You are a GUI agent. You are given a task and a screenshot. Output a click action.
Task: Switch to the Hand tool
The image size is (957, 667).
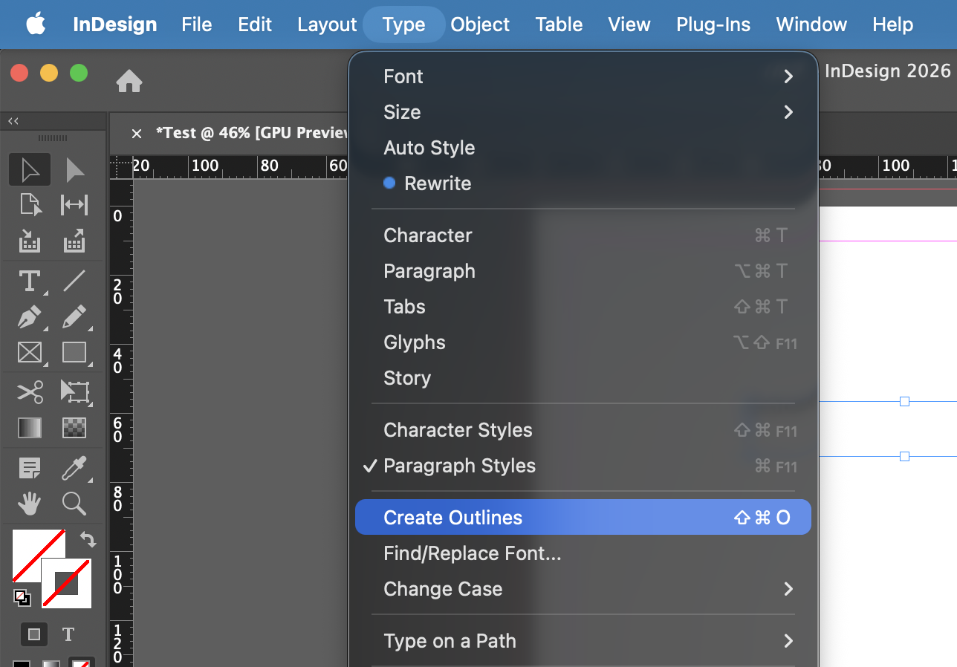click(x=30, y=504)
